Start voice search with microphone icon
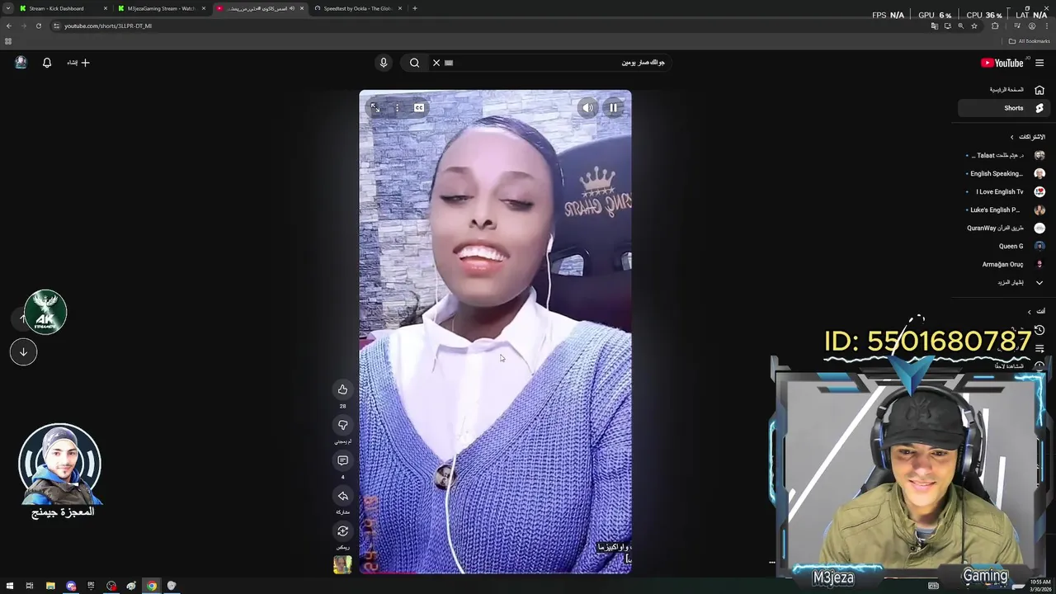Screen dimensions: 1056x594 [x=384, y=63]
